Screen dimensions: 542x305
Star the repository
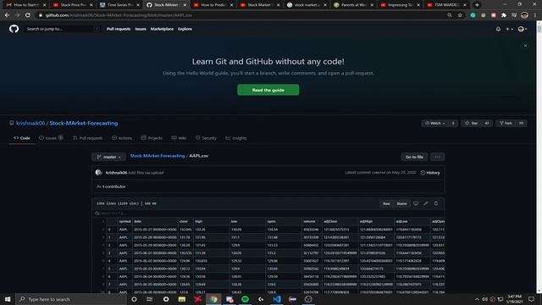pyautogui.click(x=472, y=123)
